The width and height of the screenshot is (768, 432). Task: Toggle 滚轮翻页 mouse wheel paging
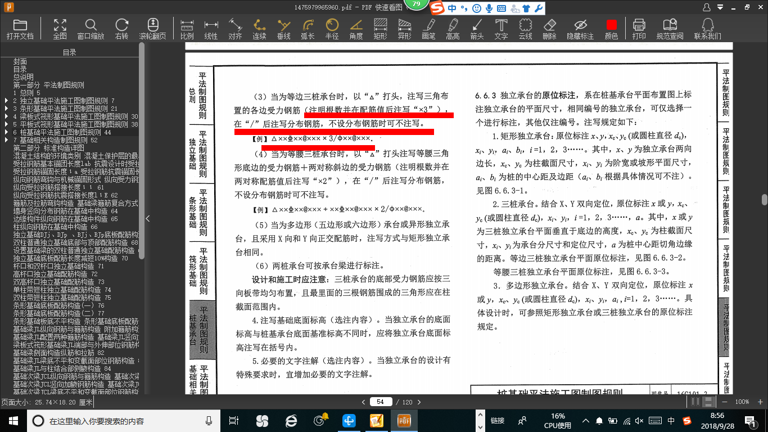152,29
